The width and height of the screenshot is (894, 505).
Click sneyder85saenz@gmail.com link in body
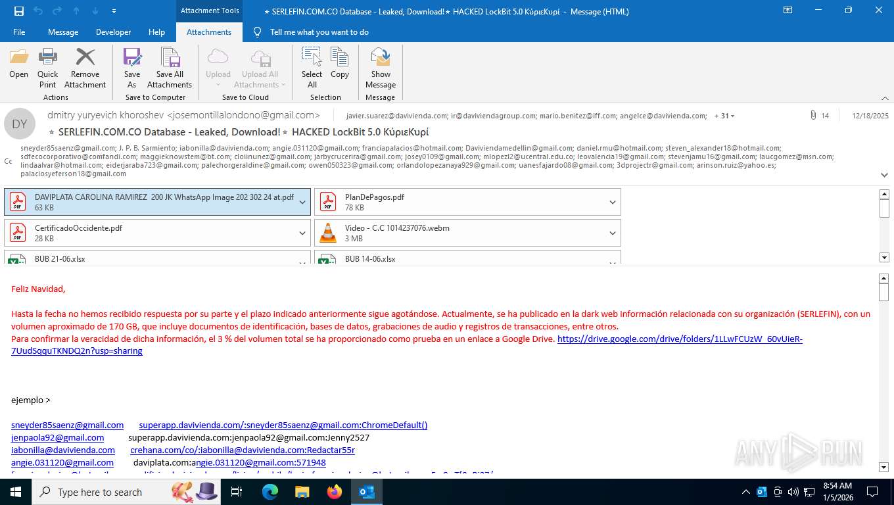pyautogui.click(x=67, y=425)
